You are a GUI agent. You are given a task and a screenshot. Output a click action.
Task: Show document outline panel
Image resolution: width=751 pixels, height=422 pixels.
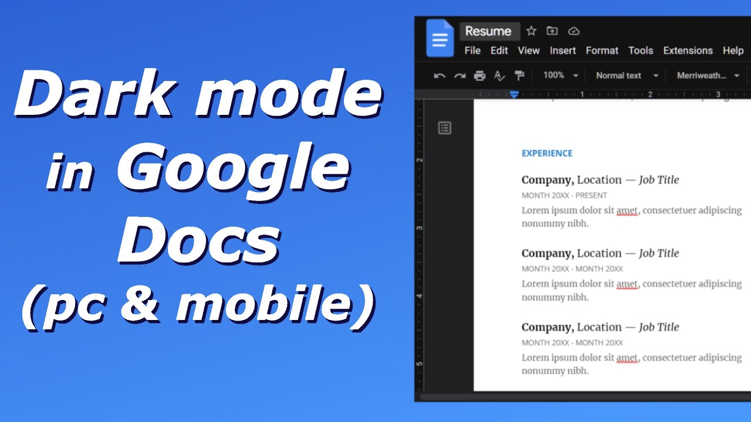click(x=445, y=128)
